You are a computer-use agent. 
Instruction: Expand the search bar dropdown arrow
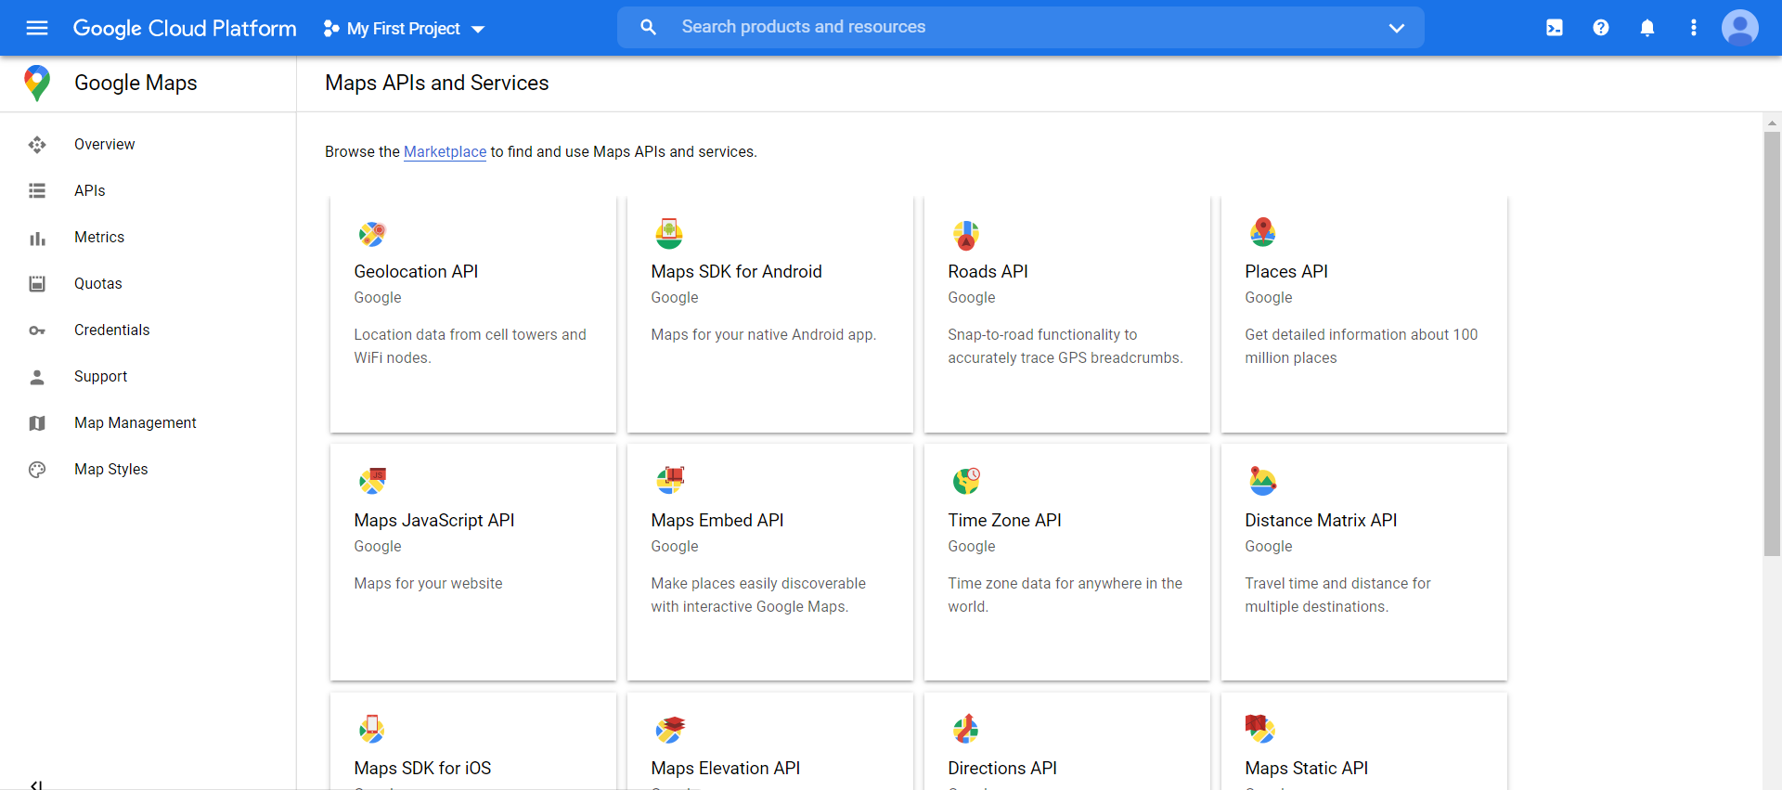tap(1397, 28)
